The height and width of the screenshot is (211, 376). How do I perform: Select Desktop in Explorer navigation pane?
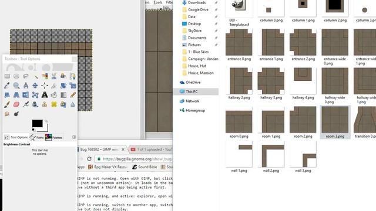pyautogui.click(x=194, y=23)
